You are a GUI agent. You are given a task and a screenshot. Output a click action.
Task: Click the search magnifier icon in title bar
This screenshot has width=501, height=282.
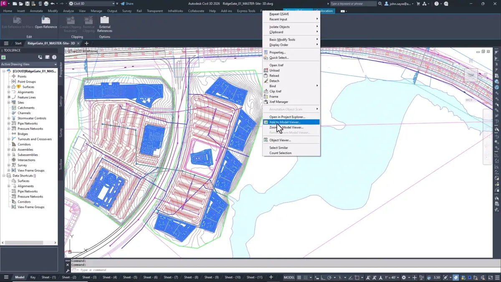380,3
